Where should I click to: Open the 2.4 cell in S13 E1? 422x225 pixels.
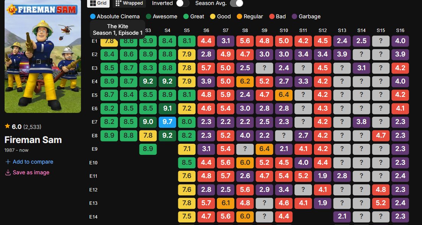[x=342, y=42]
